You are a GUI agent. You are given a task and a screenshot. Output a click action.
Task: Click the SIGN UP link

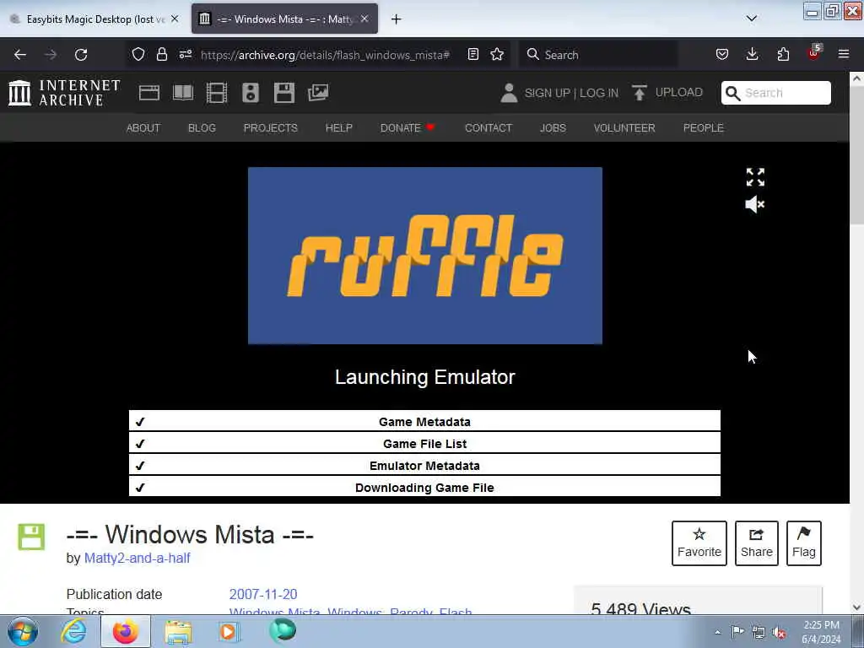tap(547, 93)
